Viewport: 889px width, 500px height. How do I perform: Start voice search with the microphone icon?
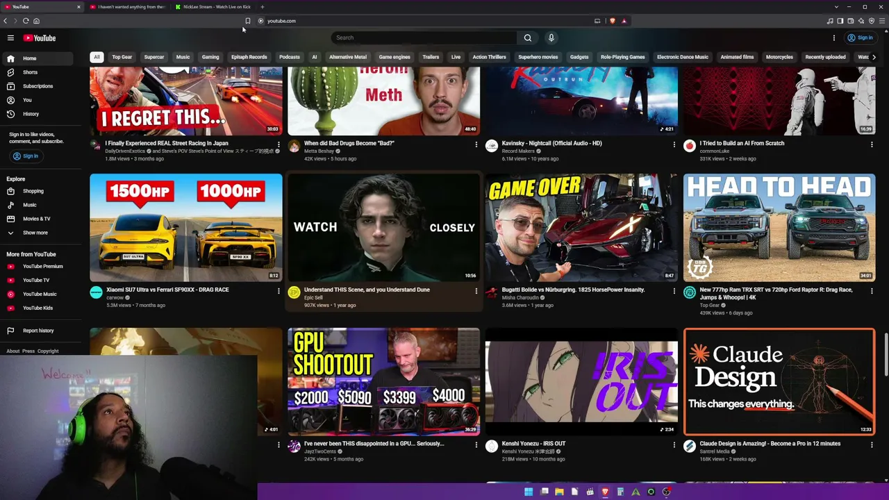[551, 37]
